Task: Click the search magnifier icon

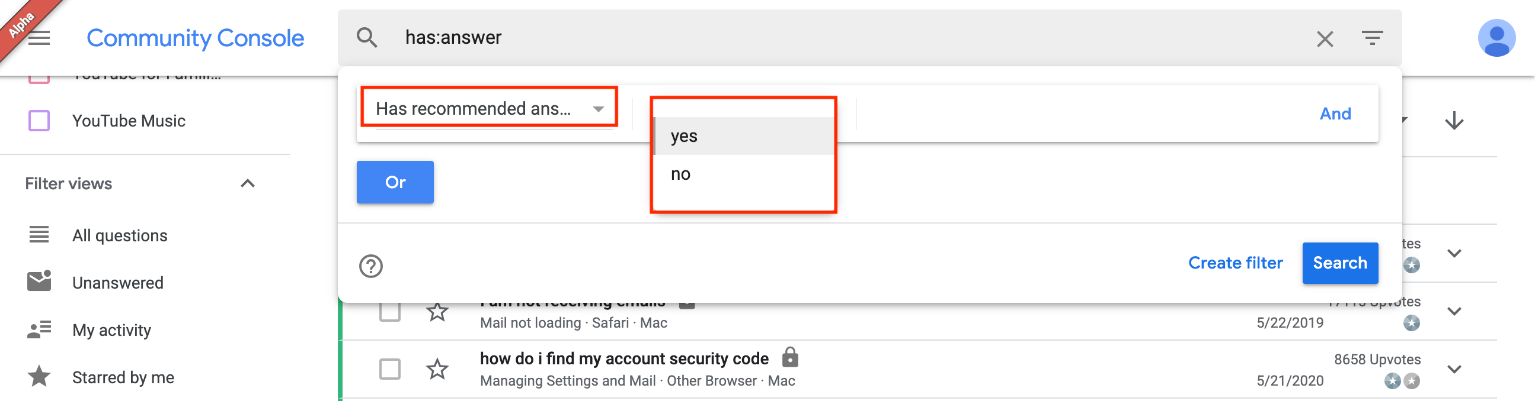Action: pos(366,38)
